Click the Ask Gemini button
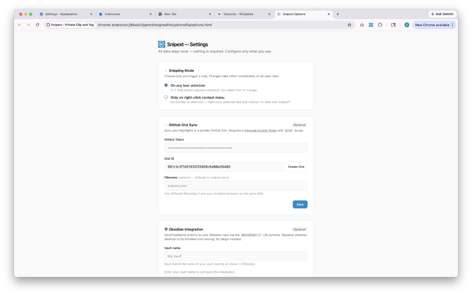Image resolution: width=472 pixels, height=295 pixels. tap(442, 14)
